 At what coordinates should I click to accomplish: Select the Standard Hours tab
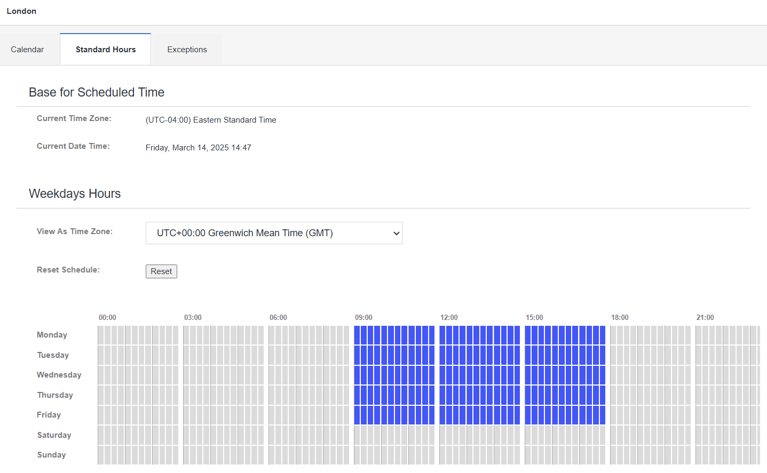point(106,50)
